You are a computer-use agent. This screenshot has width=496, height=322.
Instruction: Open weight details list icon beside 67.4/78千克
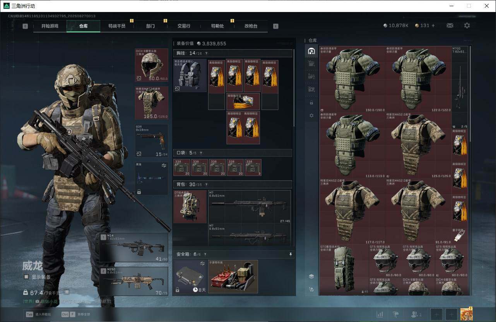(67, 292)
